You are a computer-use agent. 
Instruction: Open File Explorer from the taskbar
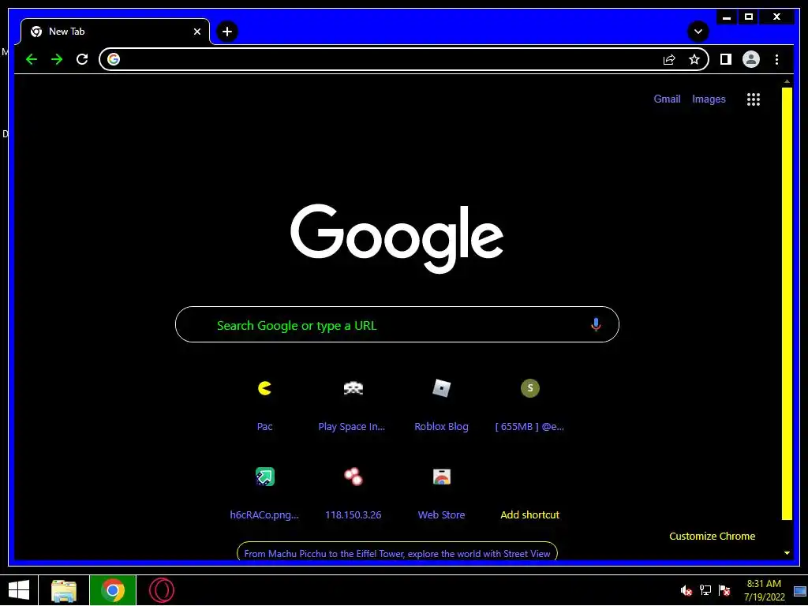click(64, 590)
